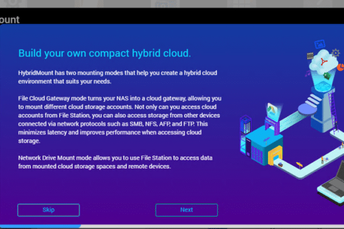The height and width of the screenshot is (229, 344).
Task: Click the 'Build your own compact hybrid cloud.' heading
Action: (105, 53)
